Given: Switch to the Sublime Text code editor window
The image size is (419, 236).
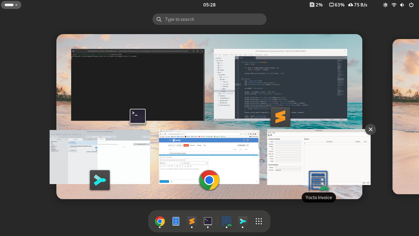Looking at the screenshot, I should pyautogui.click(x=280, y=85).
